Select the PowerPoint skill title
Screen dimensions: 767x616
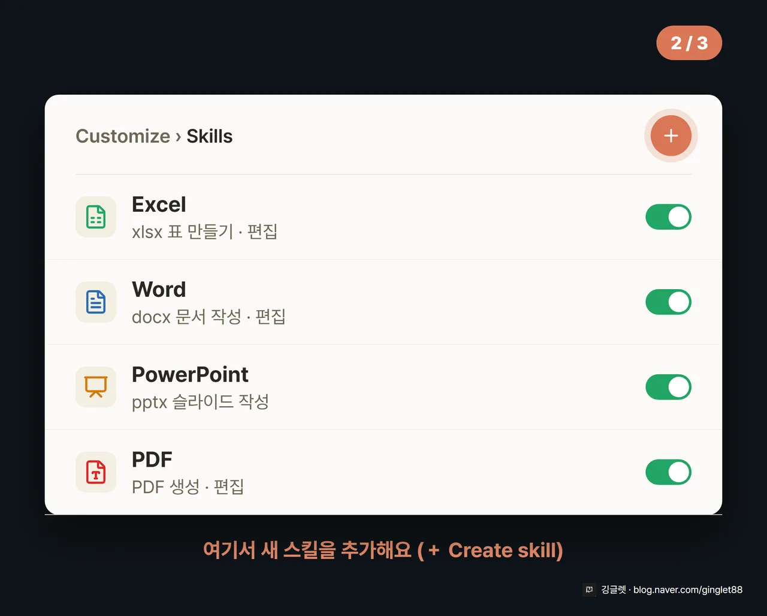tap(190, 375)
